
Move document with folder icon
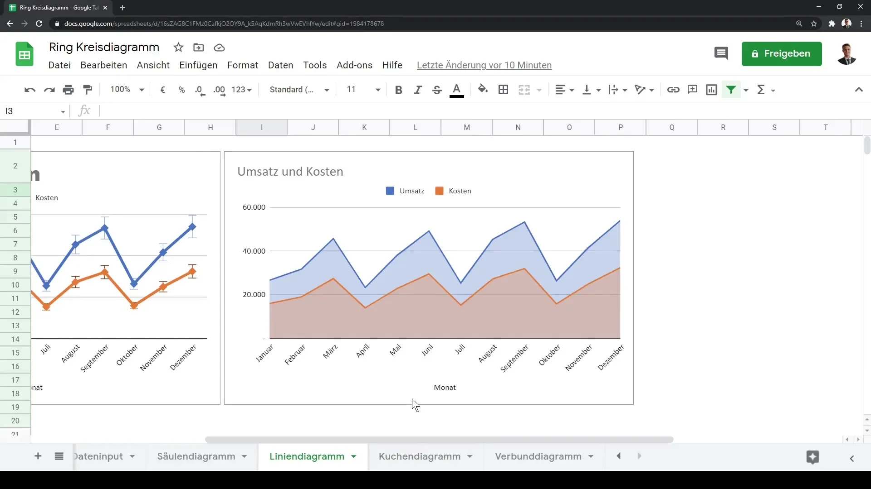tap(198, 48)
